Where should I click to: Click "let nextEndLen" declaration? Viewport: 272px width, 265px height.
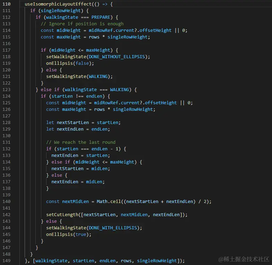click(x=65, y=129)
